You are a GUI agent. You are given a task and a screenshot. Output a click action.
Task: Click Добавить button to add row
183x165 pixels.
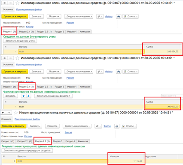[10, 96]
